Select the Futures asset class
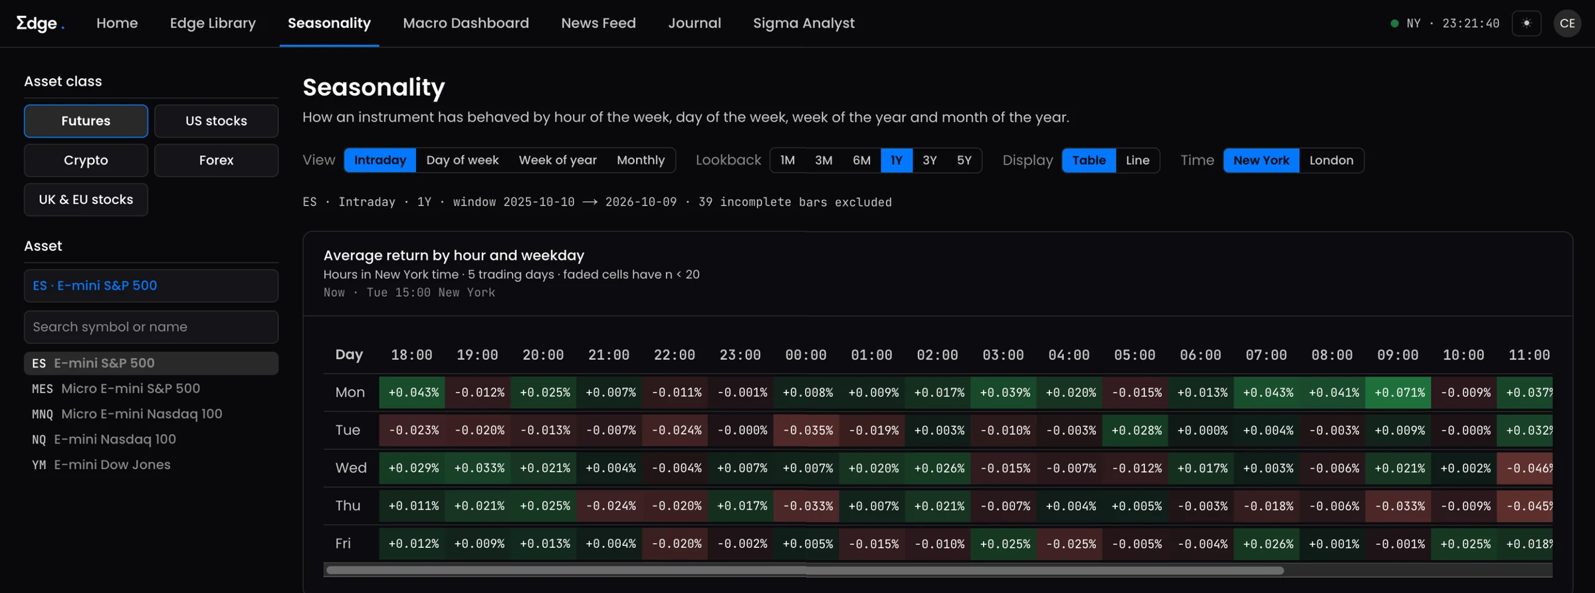Image resolution: width=1595 pixels, height=593 pixels. [x=86, y=121]
